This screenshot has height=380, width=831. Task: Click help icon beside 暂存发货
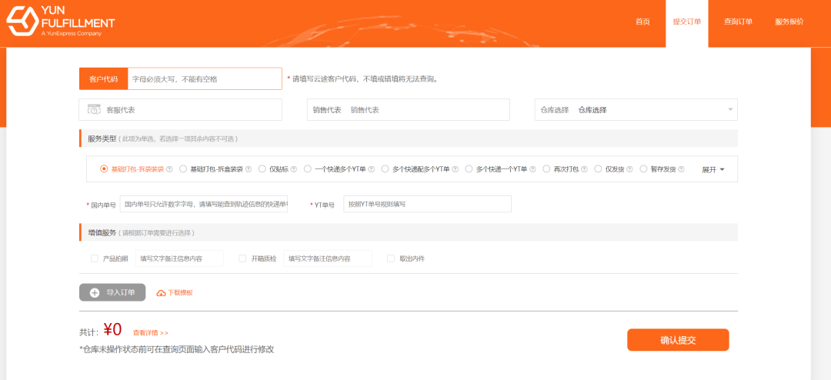pos(681,169)
